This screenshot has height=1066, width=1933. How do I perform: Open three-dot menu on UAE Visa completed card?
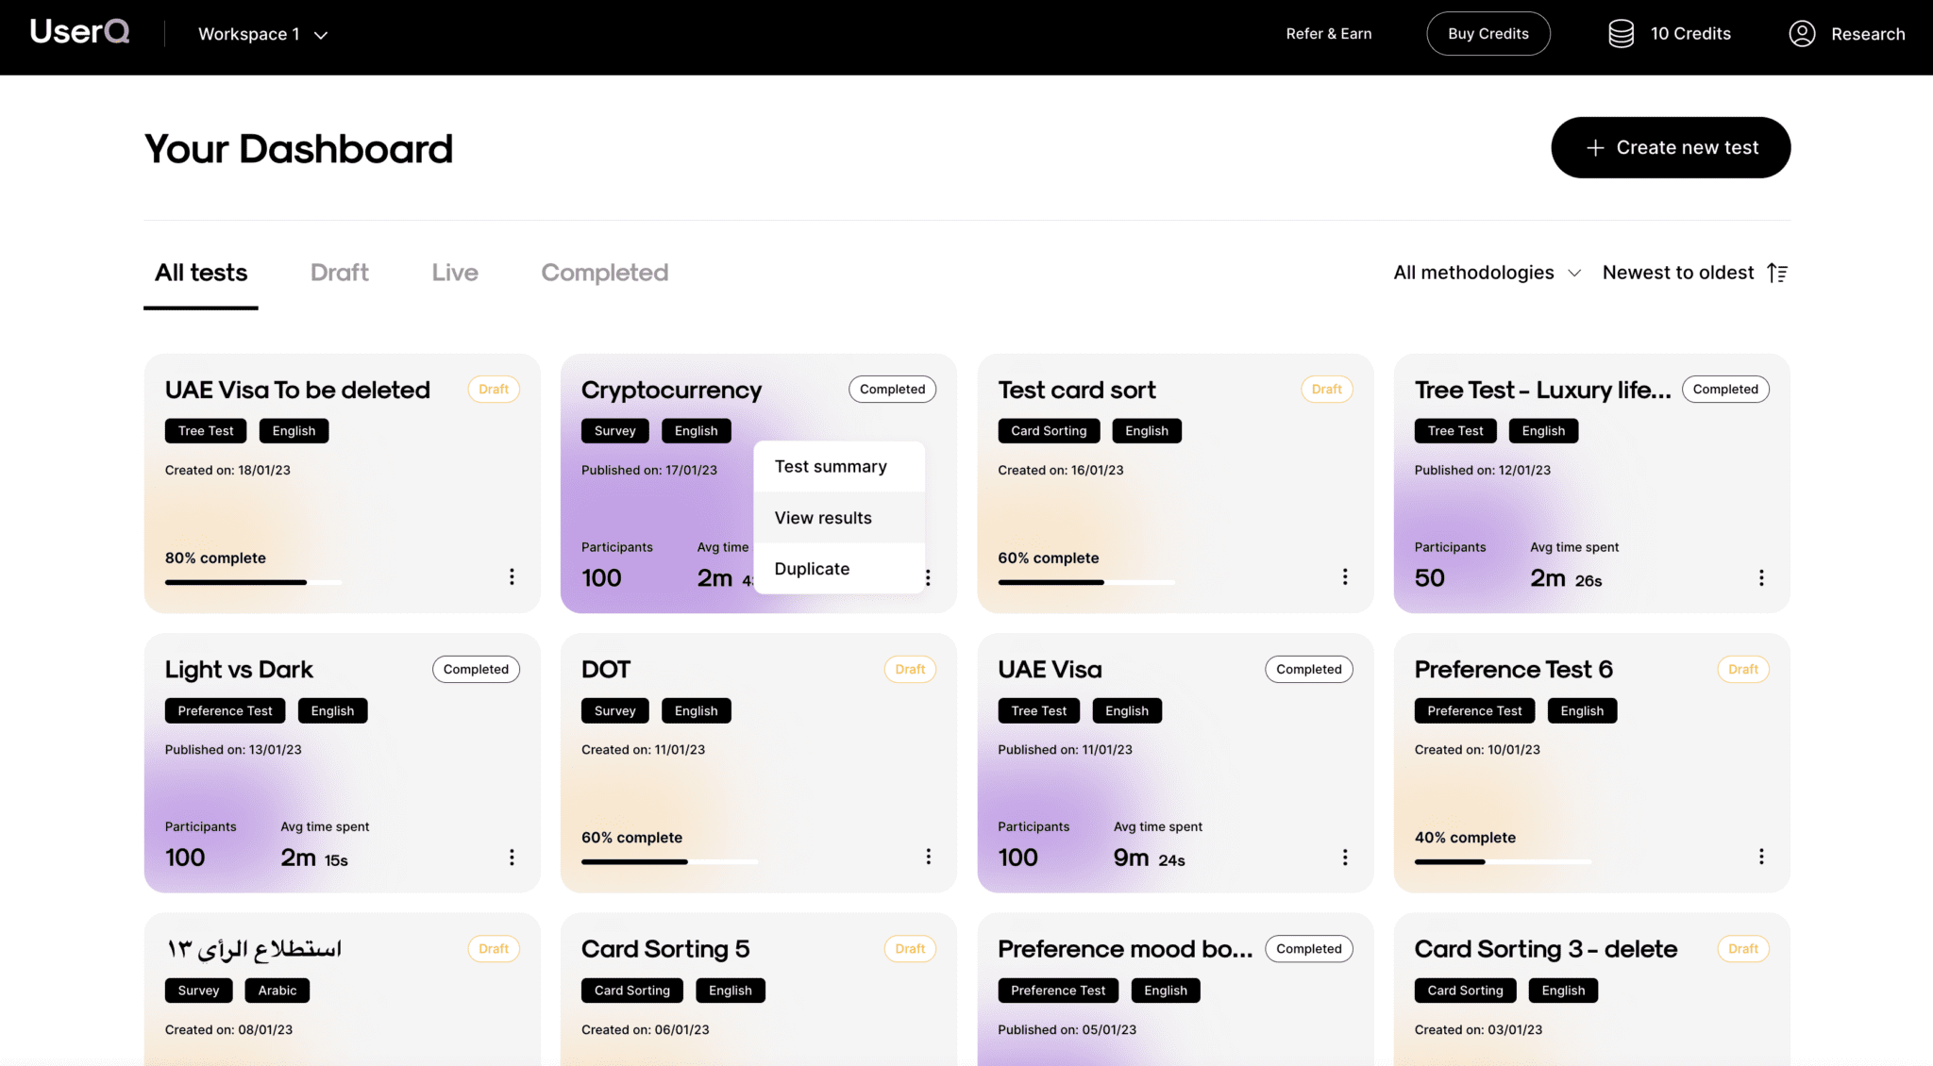[x=1345, y=857]
